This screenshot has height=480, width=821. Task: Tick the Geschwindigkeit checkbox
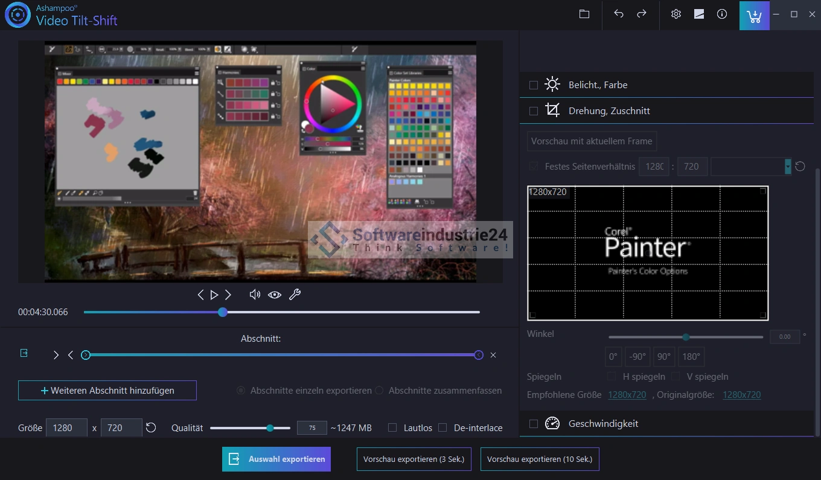(534, 424)
